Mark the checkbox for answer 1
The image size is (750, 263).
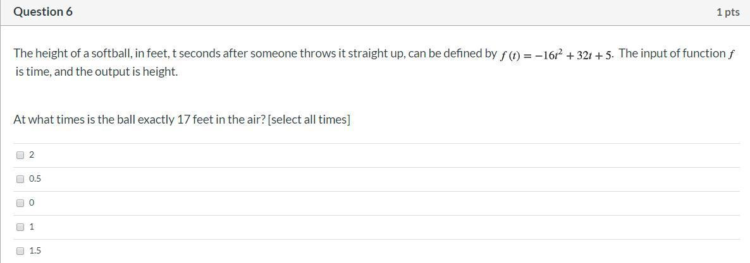tap(20, 227)
